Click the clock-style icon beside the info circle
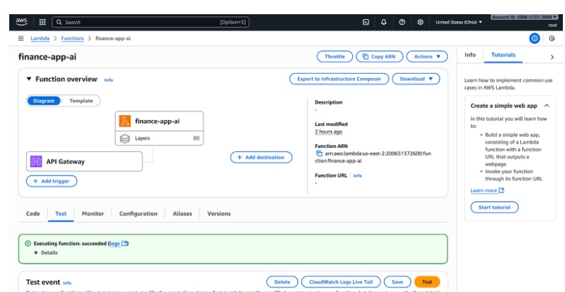Screen dimensions: 565x292 pos(552,38)
